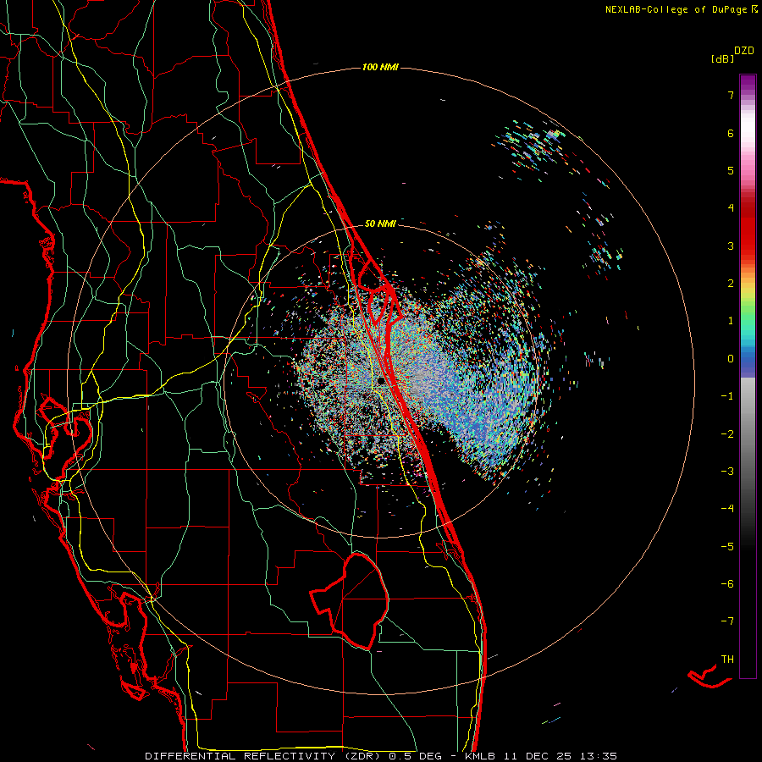The height and width of the screenshot is (762, 762).
Task: Click the black radar site dot at the center
Action: 382,381
